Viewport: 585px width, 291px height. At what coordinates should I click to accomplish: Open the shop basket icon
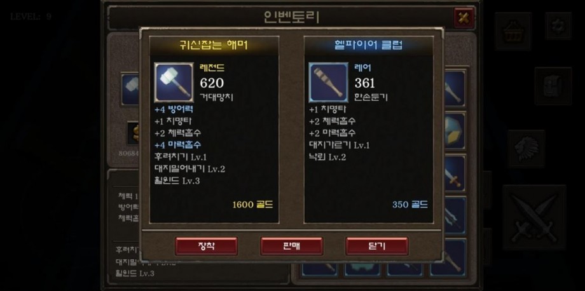[513, 31]
